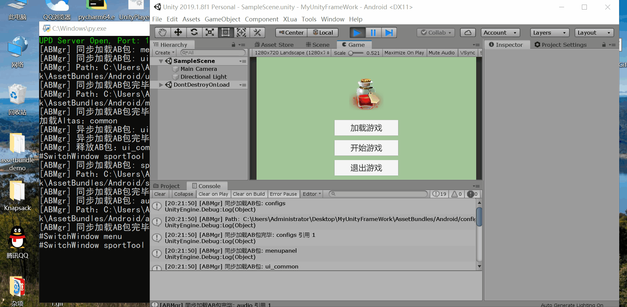Image resolution: width=627 pixels, height=307 pixels.
Task: Click the Game view Scale slider
Action: tap(356, 53)
